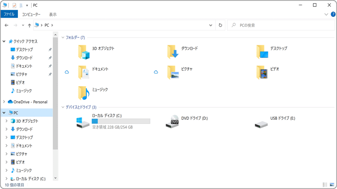This screenshot has width=337, height=189.
Task: Collapse the デバイスとドライブ (3) group
Action: (x=63, y=107)
